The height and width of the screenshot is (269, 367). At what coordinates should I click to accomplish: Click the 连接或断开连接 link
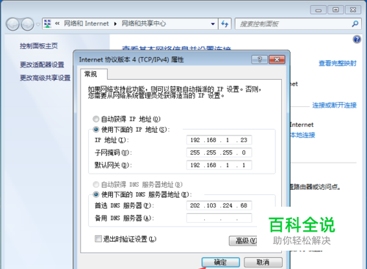click(334, 106)
